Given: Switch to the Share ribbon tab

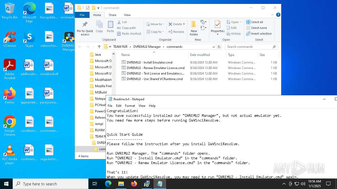Looking at the screenshot, I should pyautogui.click(x=112, y=15).
